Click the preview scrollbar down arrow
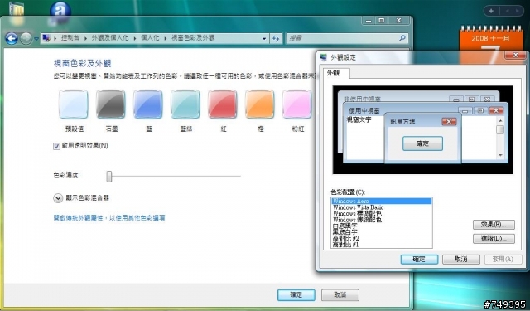 coord(500,155)
